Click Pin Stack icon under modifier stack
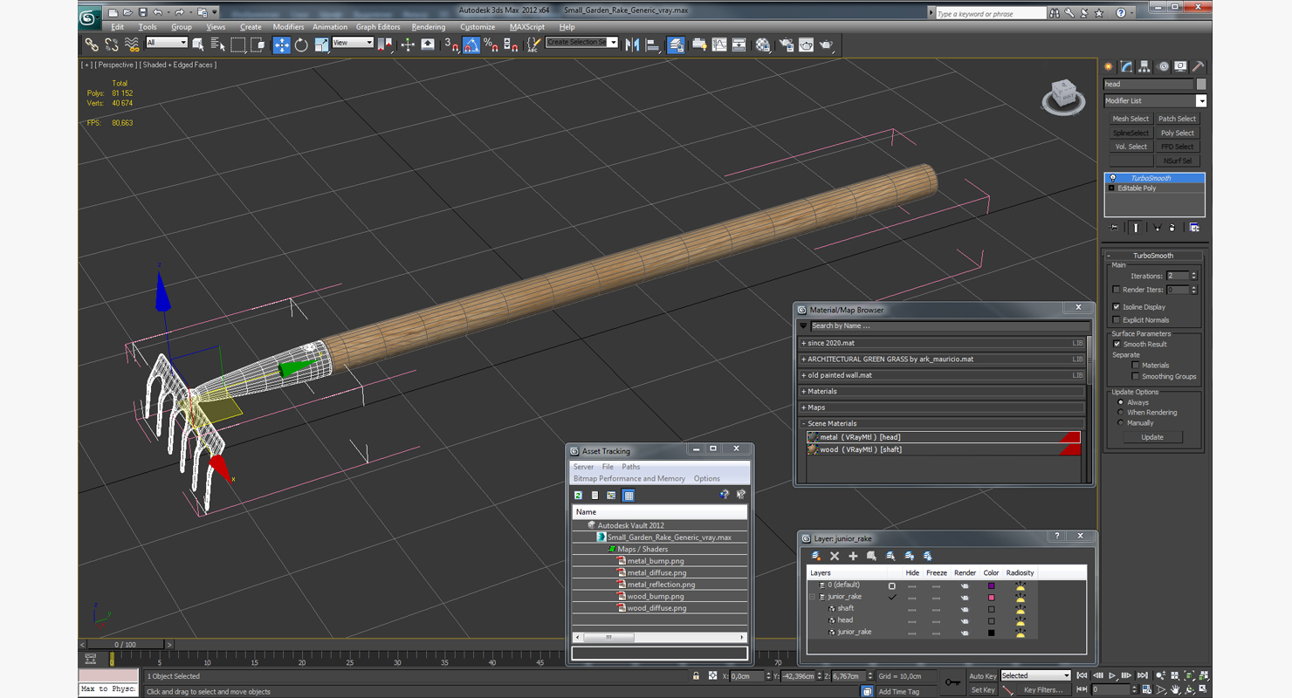The height and width of the screenshot is (698, 1292). tap(1114, 228)
